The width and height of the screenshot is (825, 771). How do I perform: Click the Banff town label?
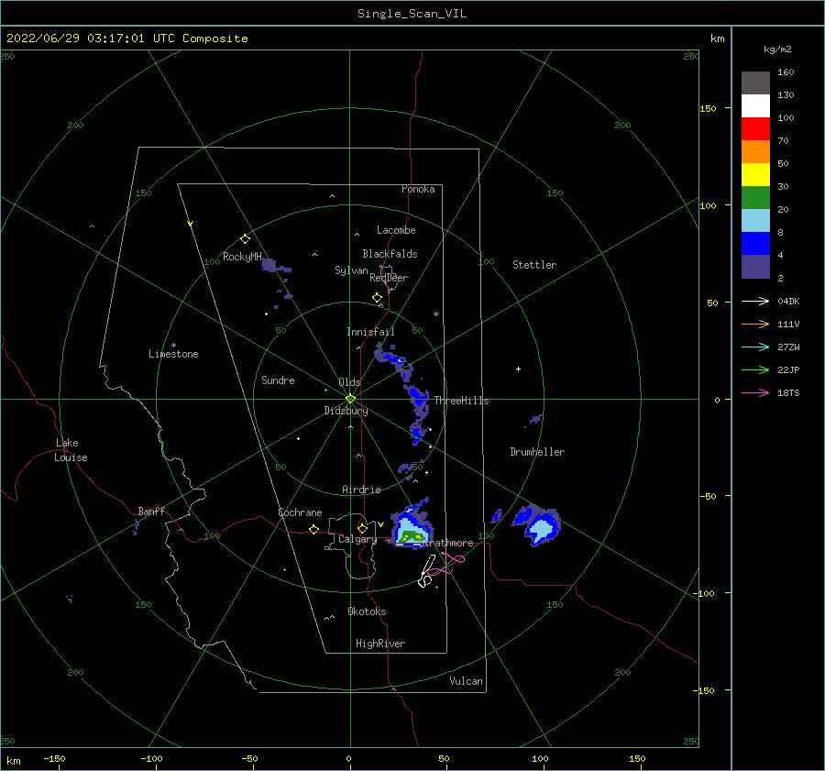(x=151, y=511)
